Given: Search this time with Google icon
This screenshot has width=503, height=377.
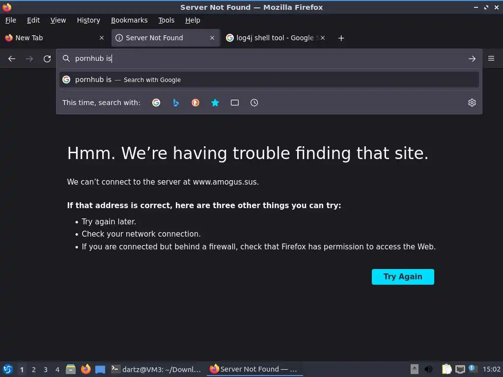Looking at the screenshot, I should [x=156, y=103].
